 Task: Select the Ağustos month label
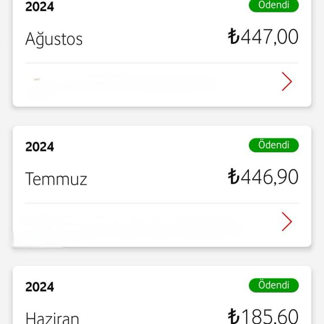point(54,39)
